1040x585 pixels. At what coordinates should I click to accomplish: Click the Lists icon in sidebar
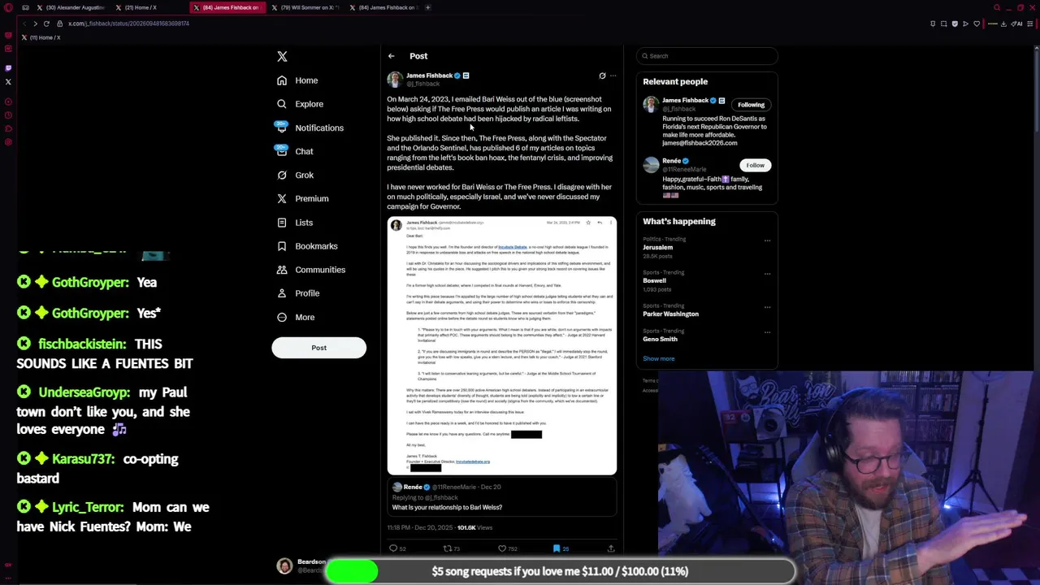click(x=282, y=223)
